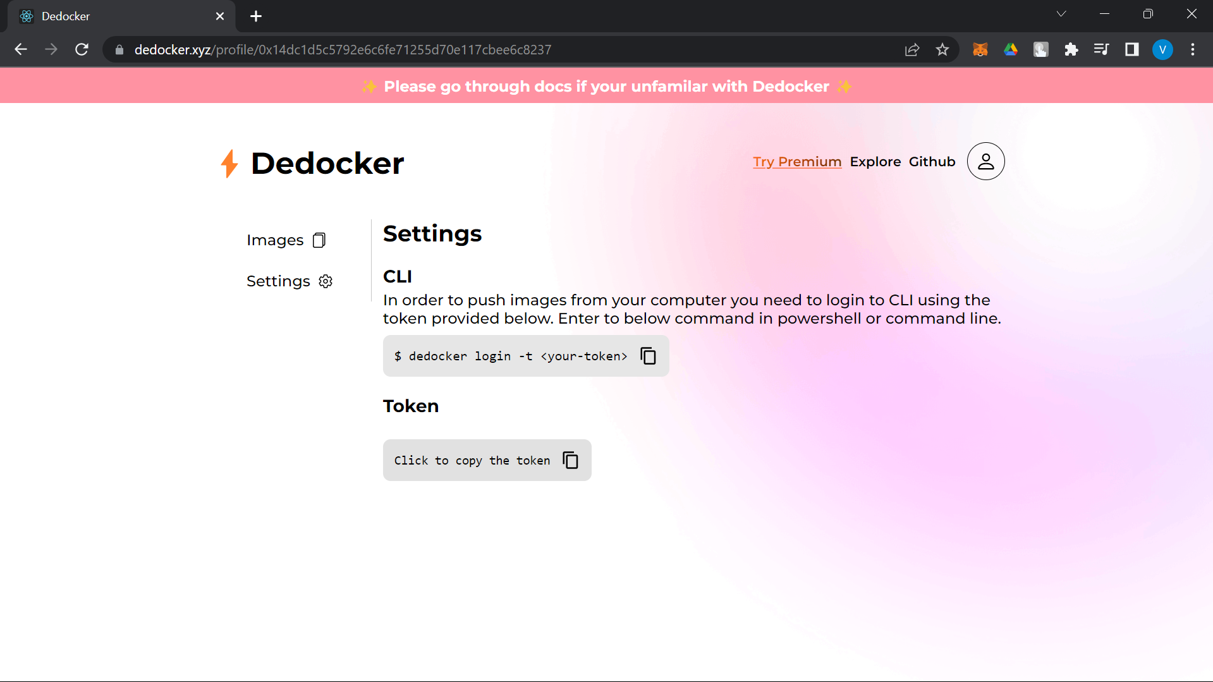The width and height of the screenshot is (1213, 682).
Task: Open the MetaMask fox extension
Action: coord(980,49)
